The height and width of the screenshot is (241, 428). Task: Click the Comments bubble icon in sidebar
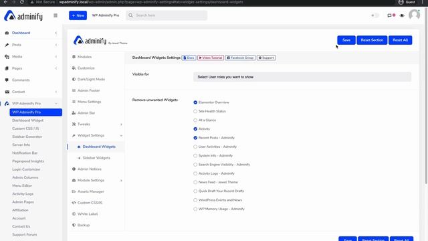pos(7,80)
